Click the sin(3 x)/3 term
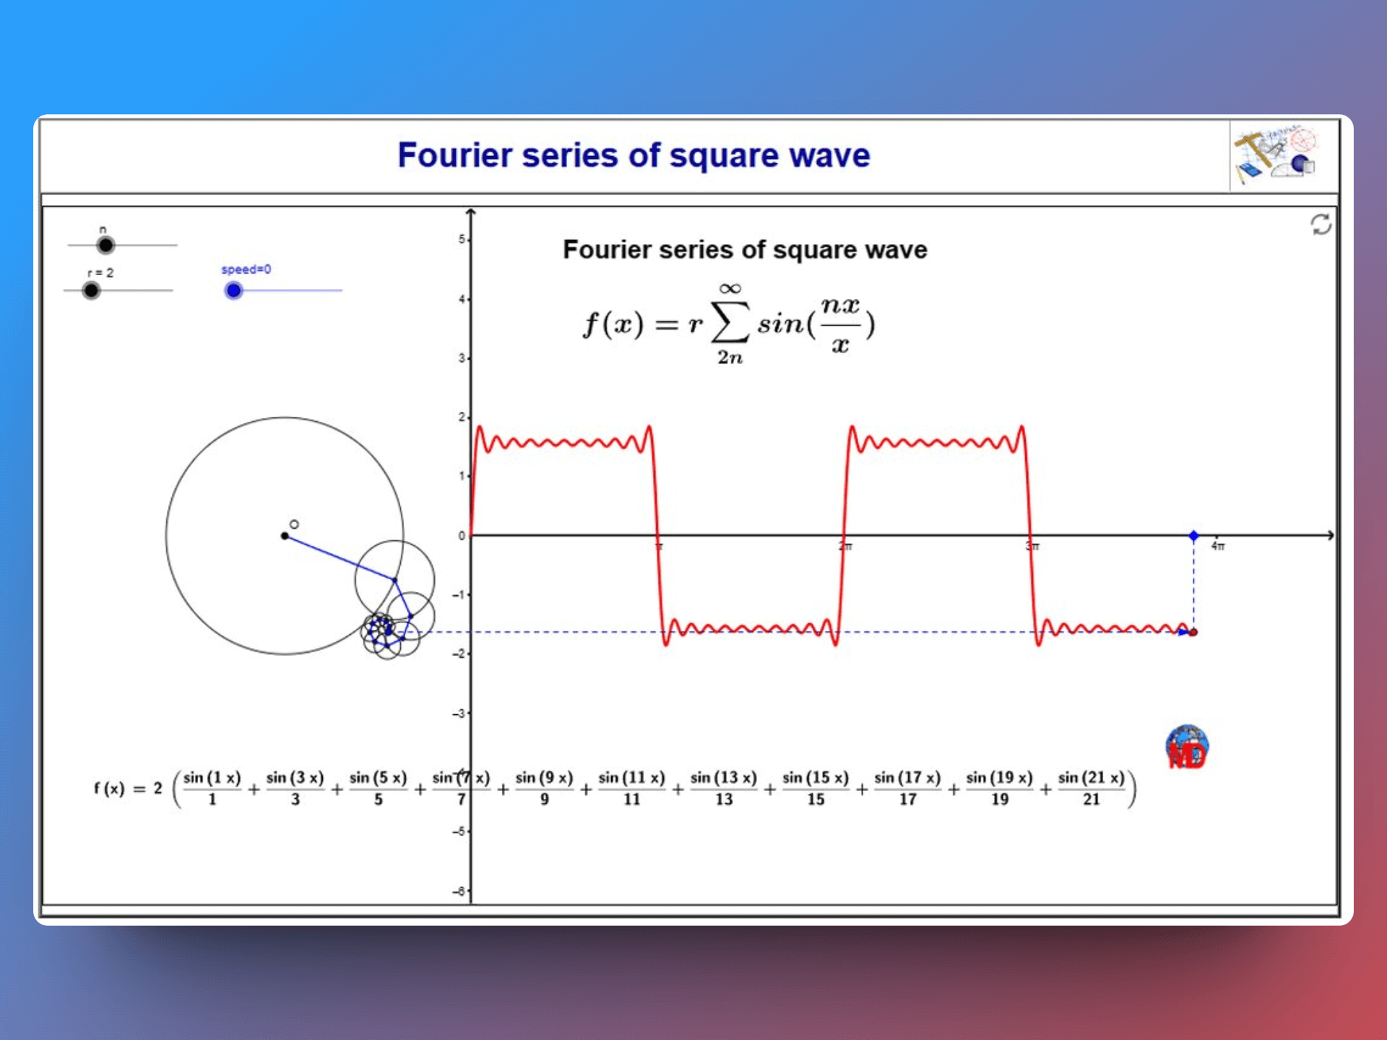 pyautogui.click(x=295, y=788)
